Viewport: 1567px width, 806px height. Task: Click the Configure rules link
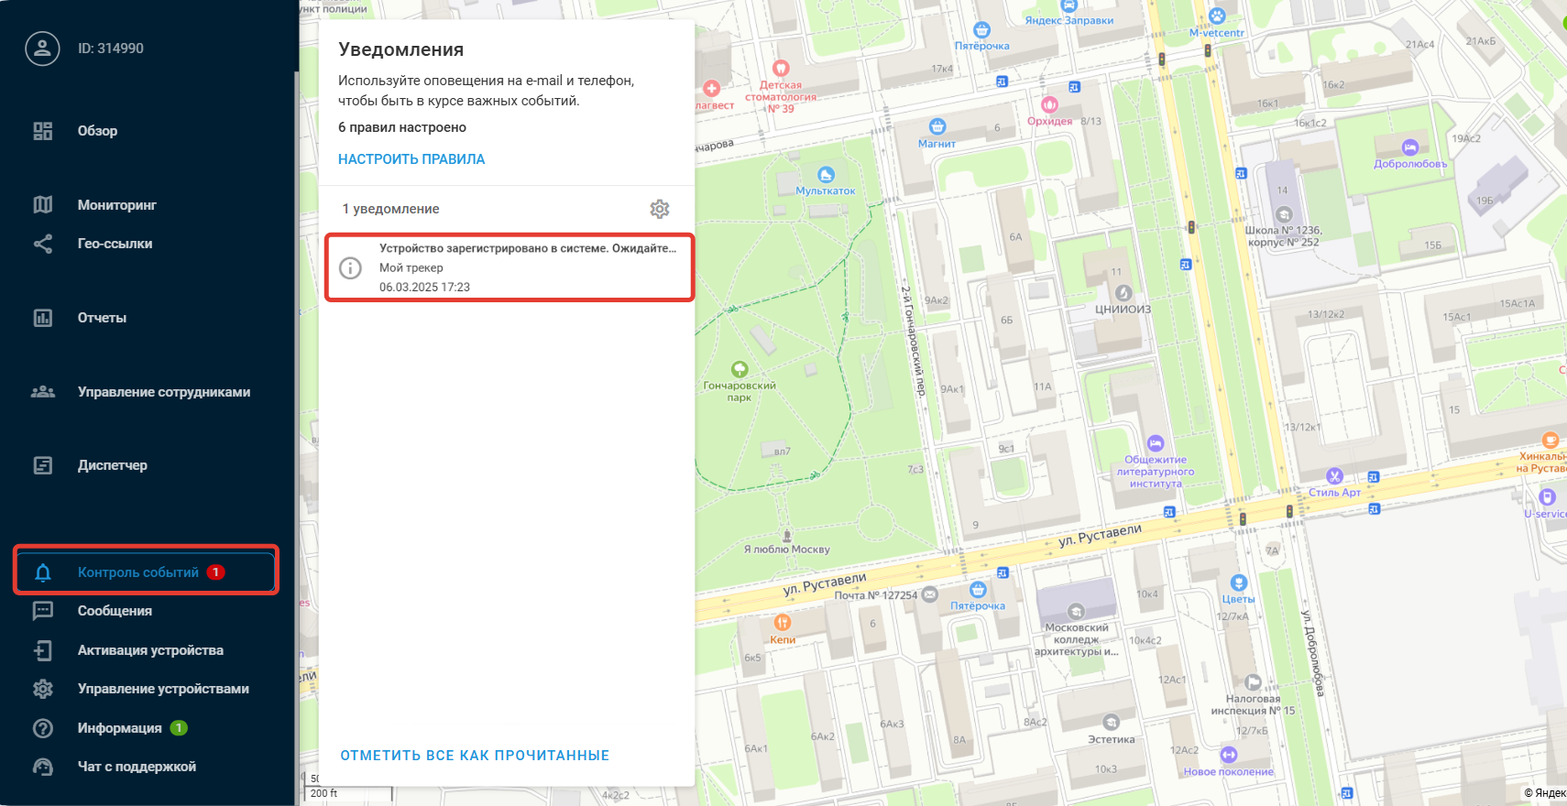pos(411,159)
